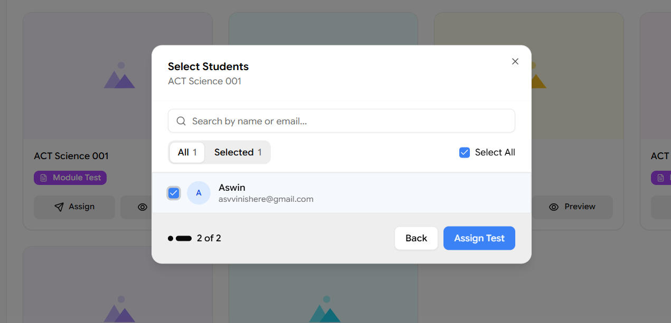Toggle the Select All checkbox
The height and width of the screenshot is (323, 671).
465,152
